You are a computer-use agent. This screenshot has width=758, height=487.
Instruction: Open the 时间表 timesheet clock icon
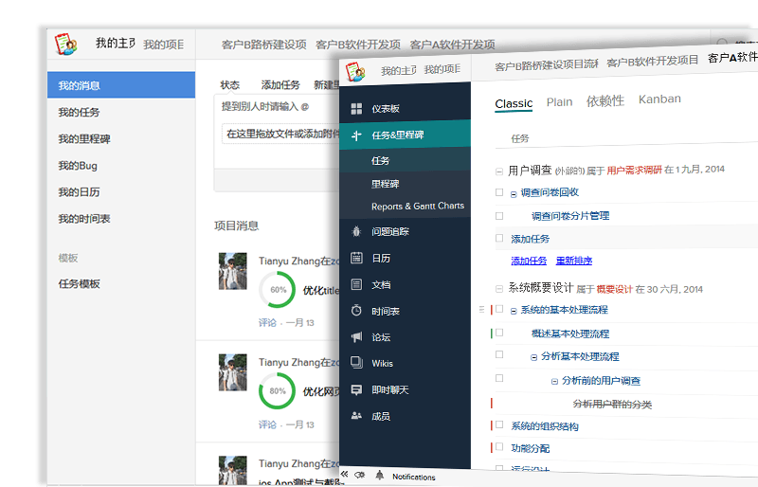tap(356, 311)
